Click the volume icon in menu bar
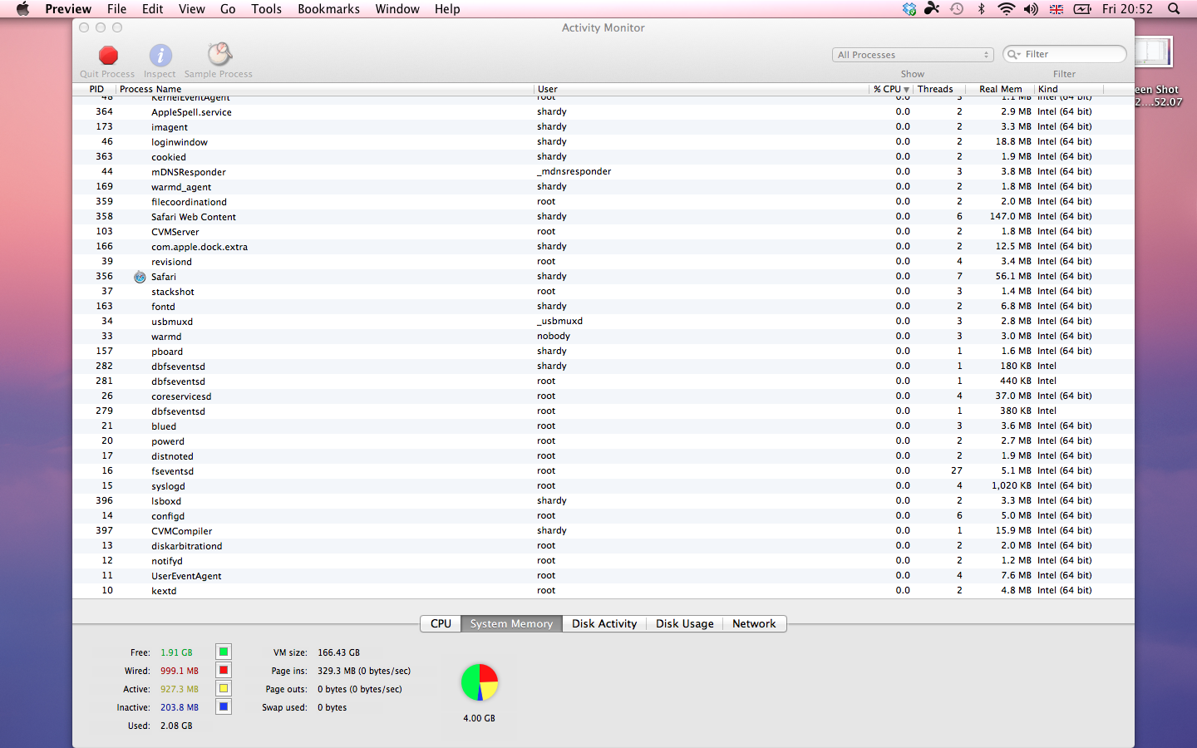The height and width of the screenshot is (748, 1197). pyautogui.click(x=1031, y=9)
